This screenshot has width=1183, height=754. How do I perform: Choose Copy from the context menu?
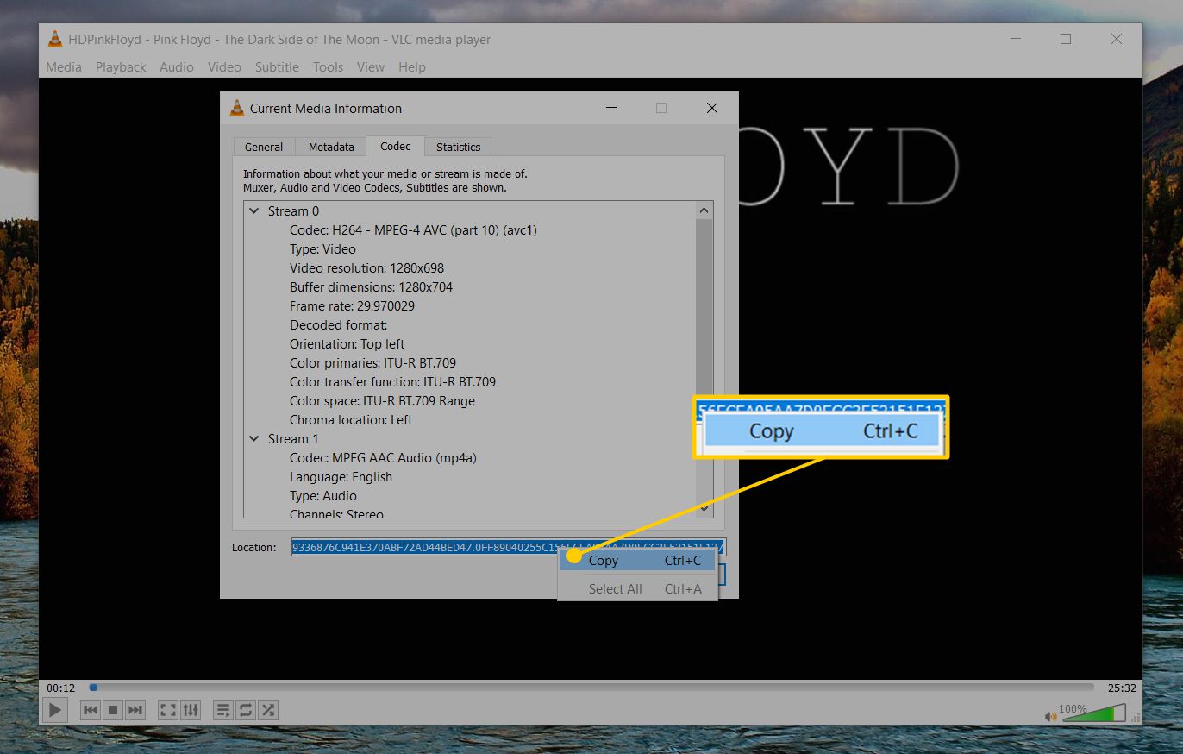(x=638, y=561)
